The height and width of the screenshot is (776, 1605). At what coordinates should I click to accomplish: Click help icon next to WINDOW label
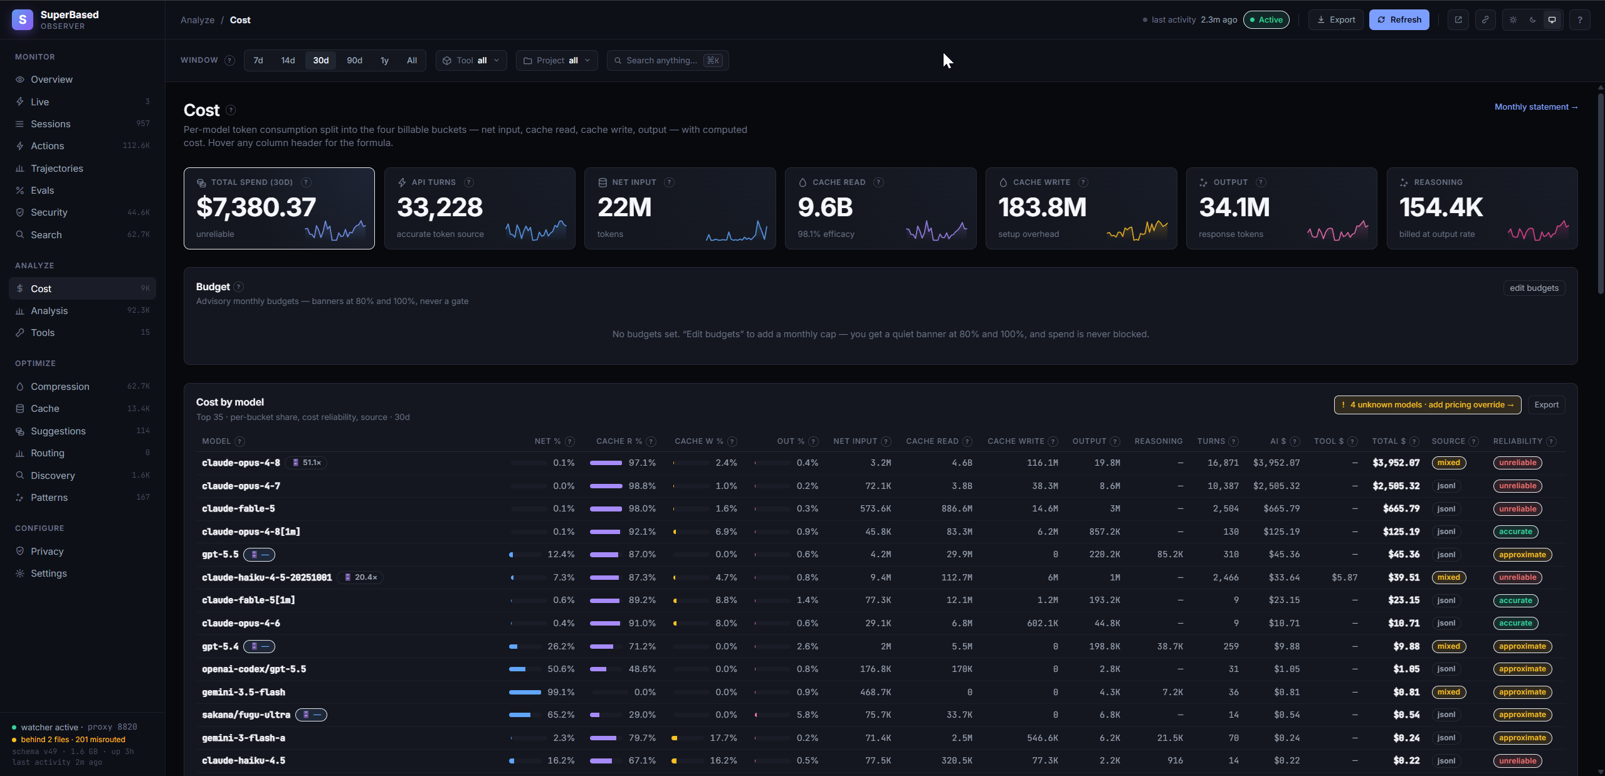pyautogui.click(x=229, y=60)
